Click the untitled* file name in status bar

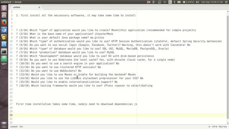click(14, 126)
